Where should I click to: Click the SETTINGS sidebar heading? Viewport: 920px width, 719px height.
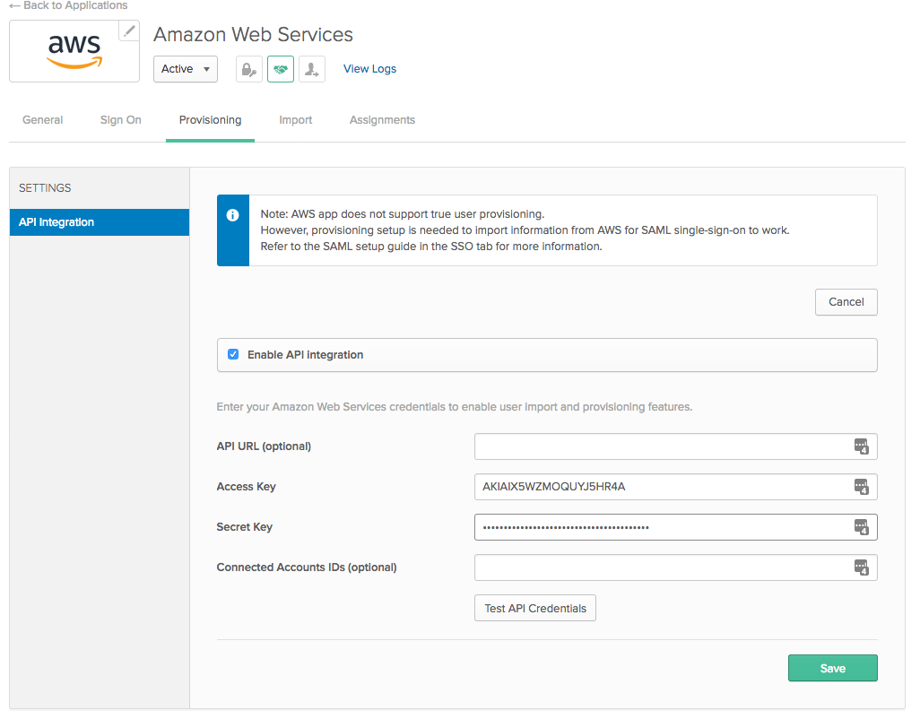45,187
